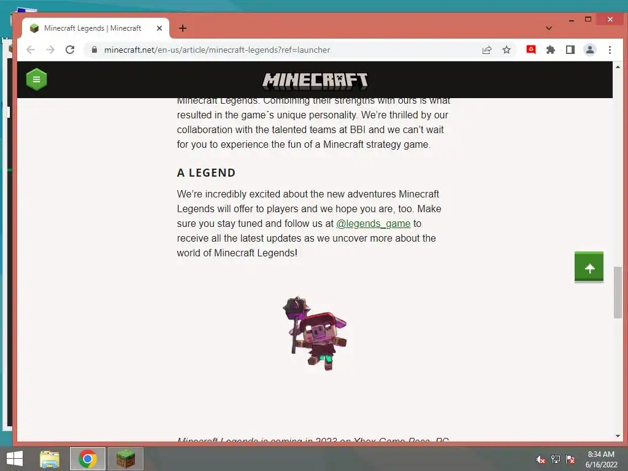Click the browser forward arrow
The width and height of the screenshot is (628, 471).
50,50
